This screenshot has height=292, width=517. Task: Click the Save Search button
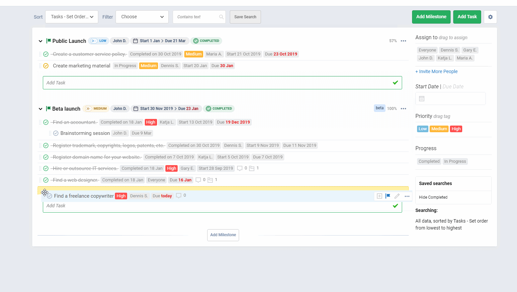(245, 17)
